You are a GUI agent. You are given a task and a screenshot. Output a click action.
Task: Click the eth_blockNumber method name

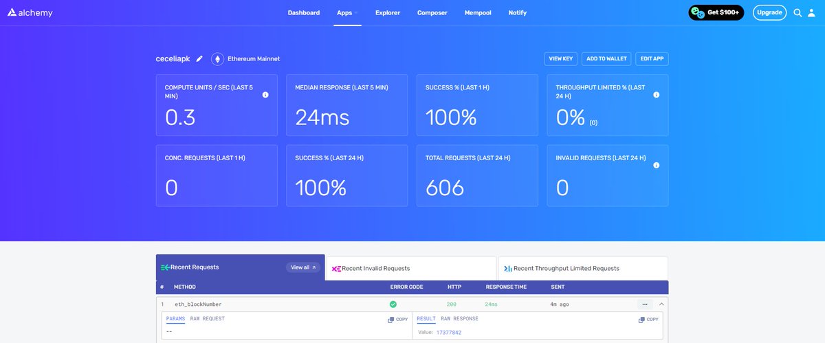[x=198, y=304]
